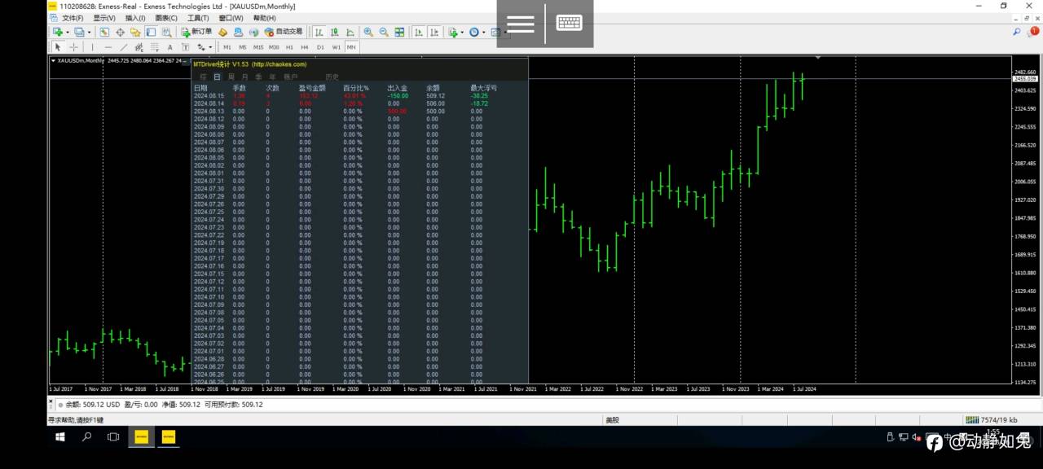Viewport: 1043px width, 469px height.
Task: Open the 工具(T) menu
Action: (198, 18)
